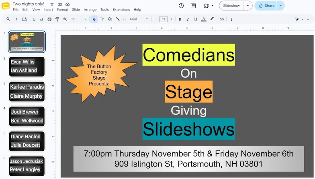Star the Two nights only! presentation
This screenshot has width=315, height=179.
pyautogui.click(x=52, y=4)
